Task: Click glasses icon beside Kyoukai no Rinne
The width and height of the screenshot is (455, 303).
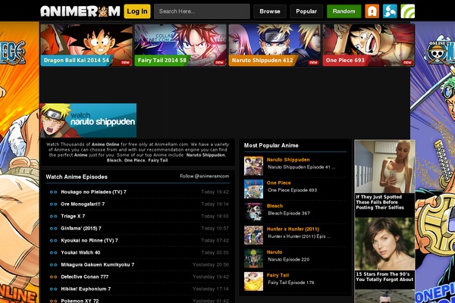Action: [x=53, y=241]
